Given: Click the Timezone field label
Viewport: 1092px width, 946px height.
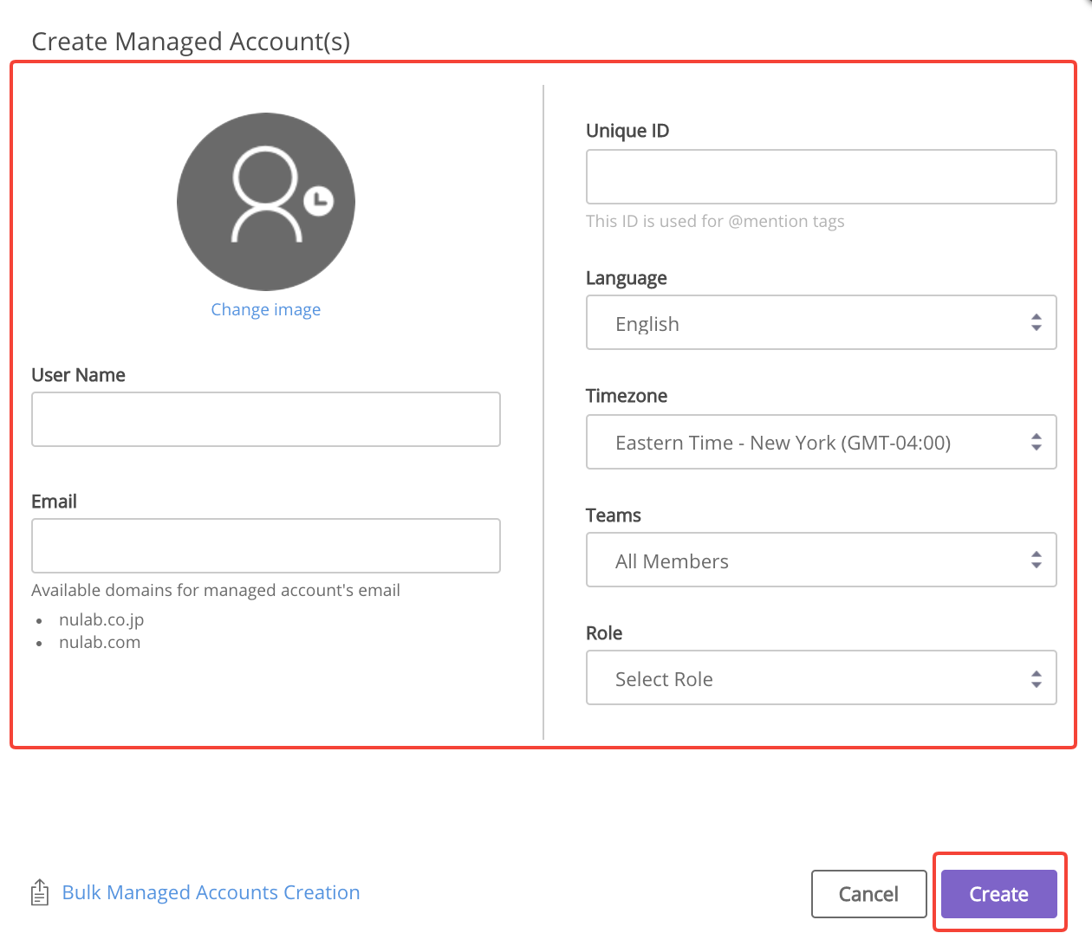Looking at the screenshot, I should pos(627,396).
